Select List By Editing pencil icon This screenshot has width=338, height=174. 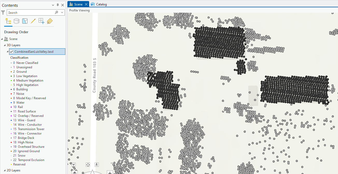[x=33, y=21]
